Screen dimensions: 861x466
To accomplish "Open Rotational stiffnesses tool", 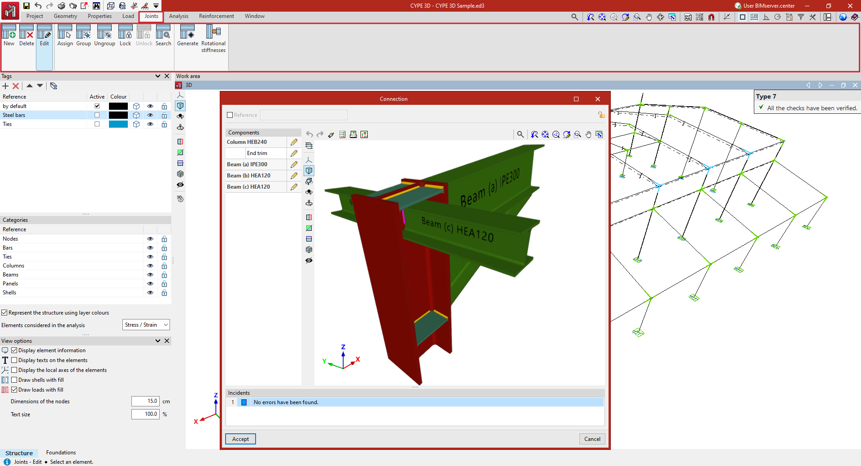I will (213, 39).
